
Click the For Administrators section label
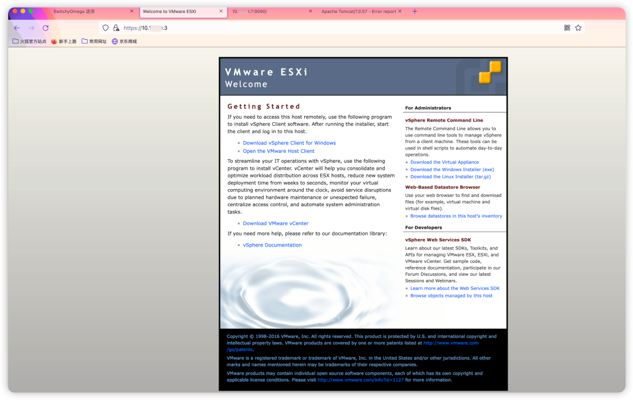(x=428, y=108)
